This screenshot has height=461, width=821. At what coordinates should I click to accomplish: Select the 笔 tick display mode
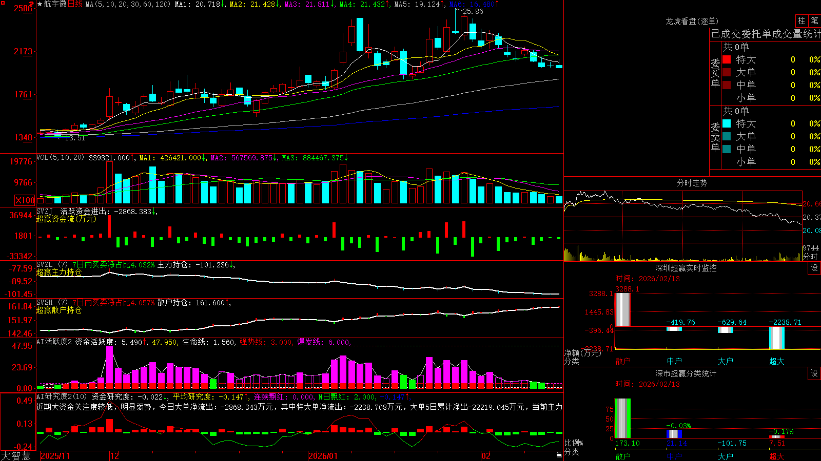pyautogui.click(x=815, y=20)
